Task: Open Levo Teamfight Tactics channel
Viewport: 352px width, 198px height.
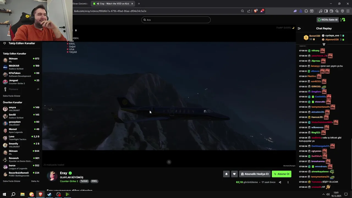Action: click(21, 138)
